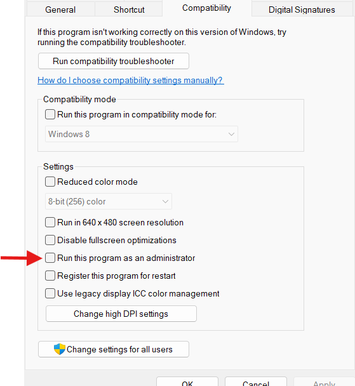Expand the 8-bit (256) color dropdown
This screenshot has width=355, height=386.
tap(109, 201)
